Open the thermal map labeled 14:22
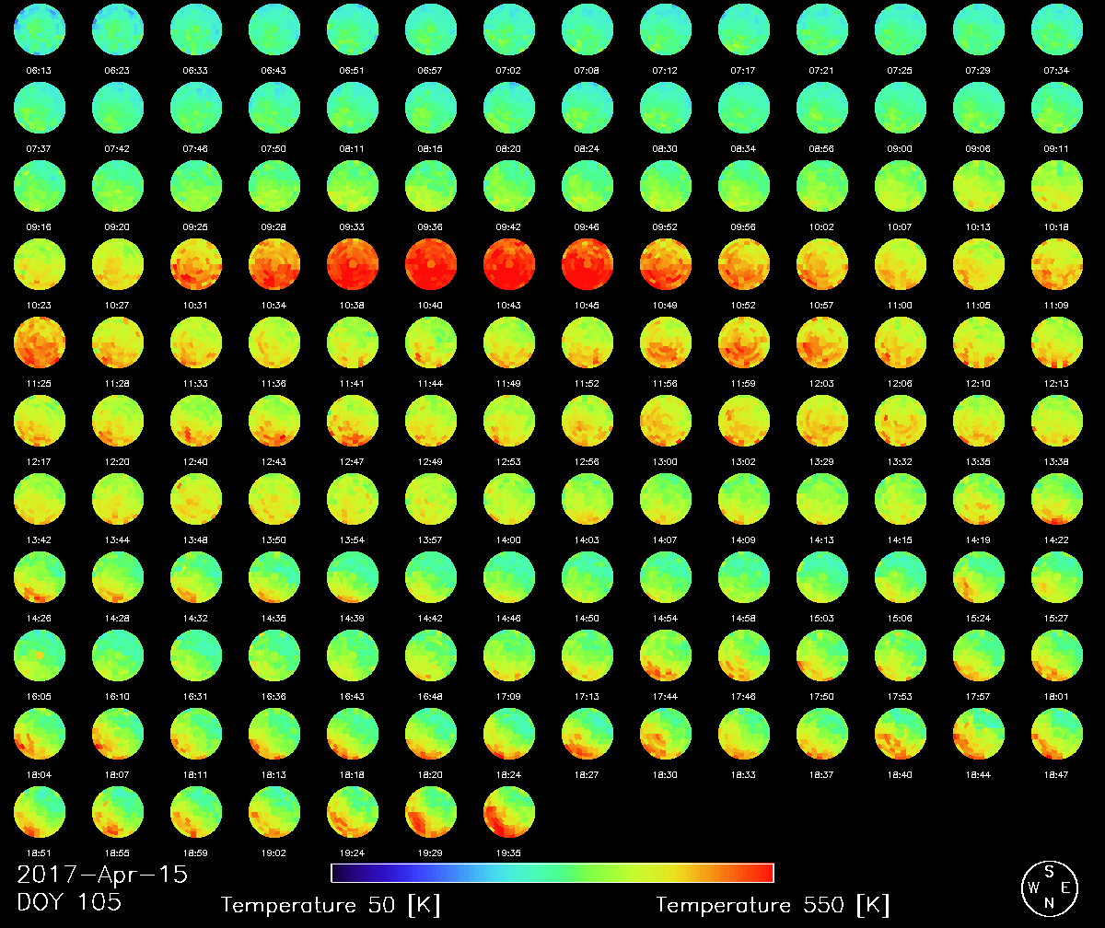This screenshot has height=928, width=1105. pos(1057,499)
